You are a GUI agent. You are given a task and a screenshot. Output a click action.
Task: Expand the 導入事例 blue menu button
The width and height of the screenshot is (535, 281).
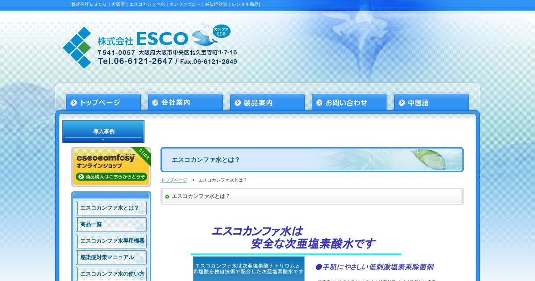(103, 132)
